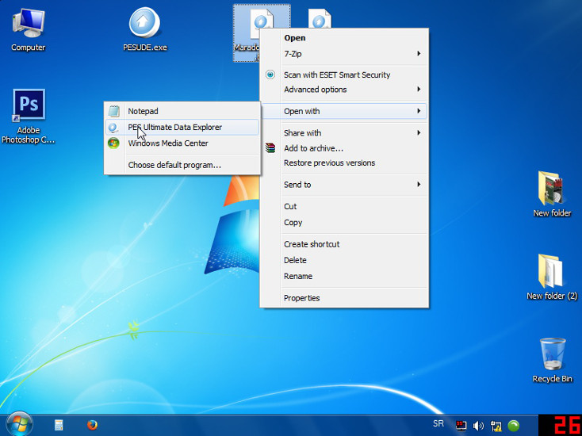
Task: Click the green round tray icon
Action: pyautogui.click(x=514, y=425)
